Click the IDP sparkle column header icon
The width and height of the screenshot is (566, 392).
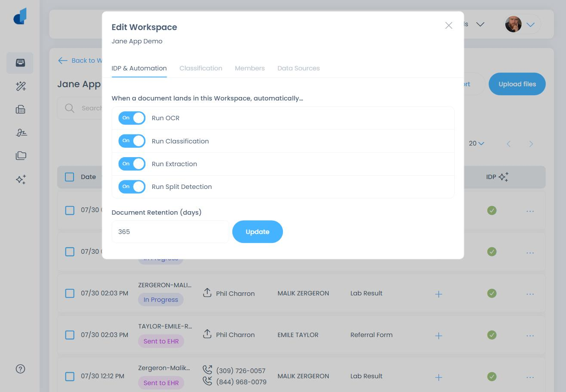click(x=504, y=177)
